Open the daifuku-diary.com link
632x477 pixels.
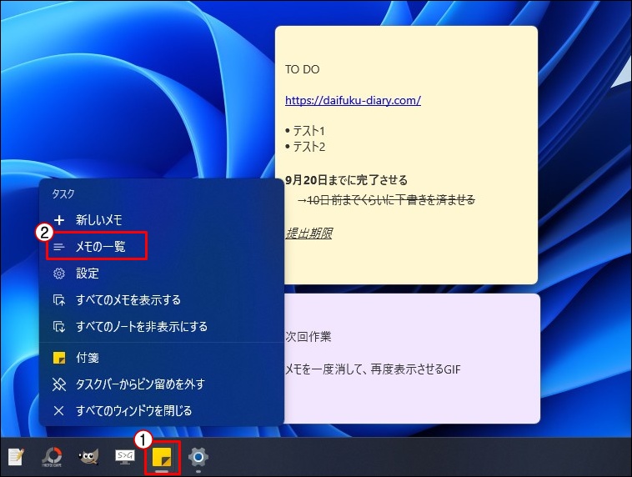[353, 100]
